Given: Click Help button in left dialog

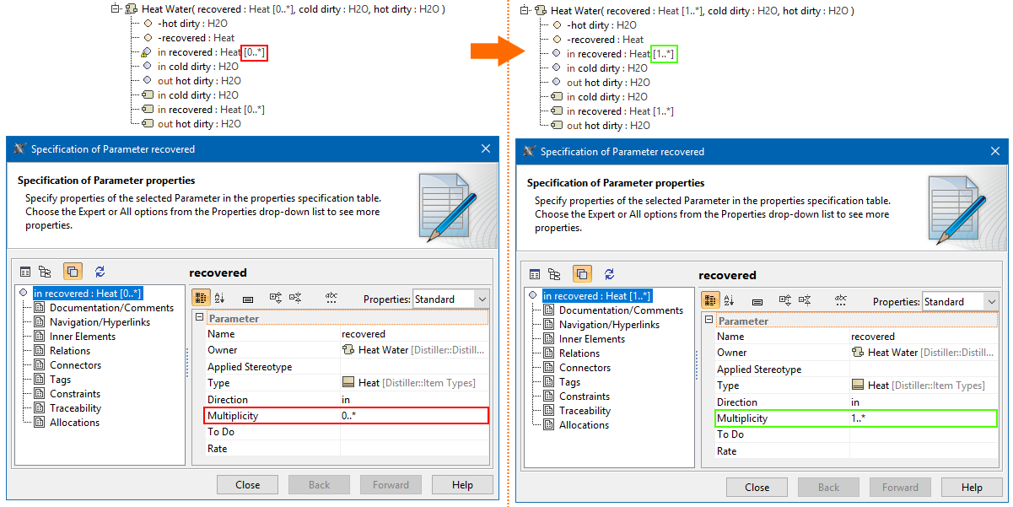Looking at the screenshot, I should 463,485.
